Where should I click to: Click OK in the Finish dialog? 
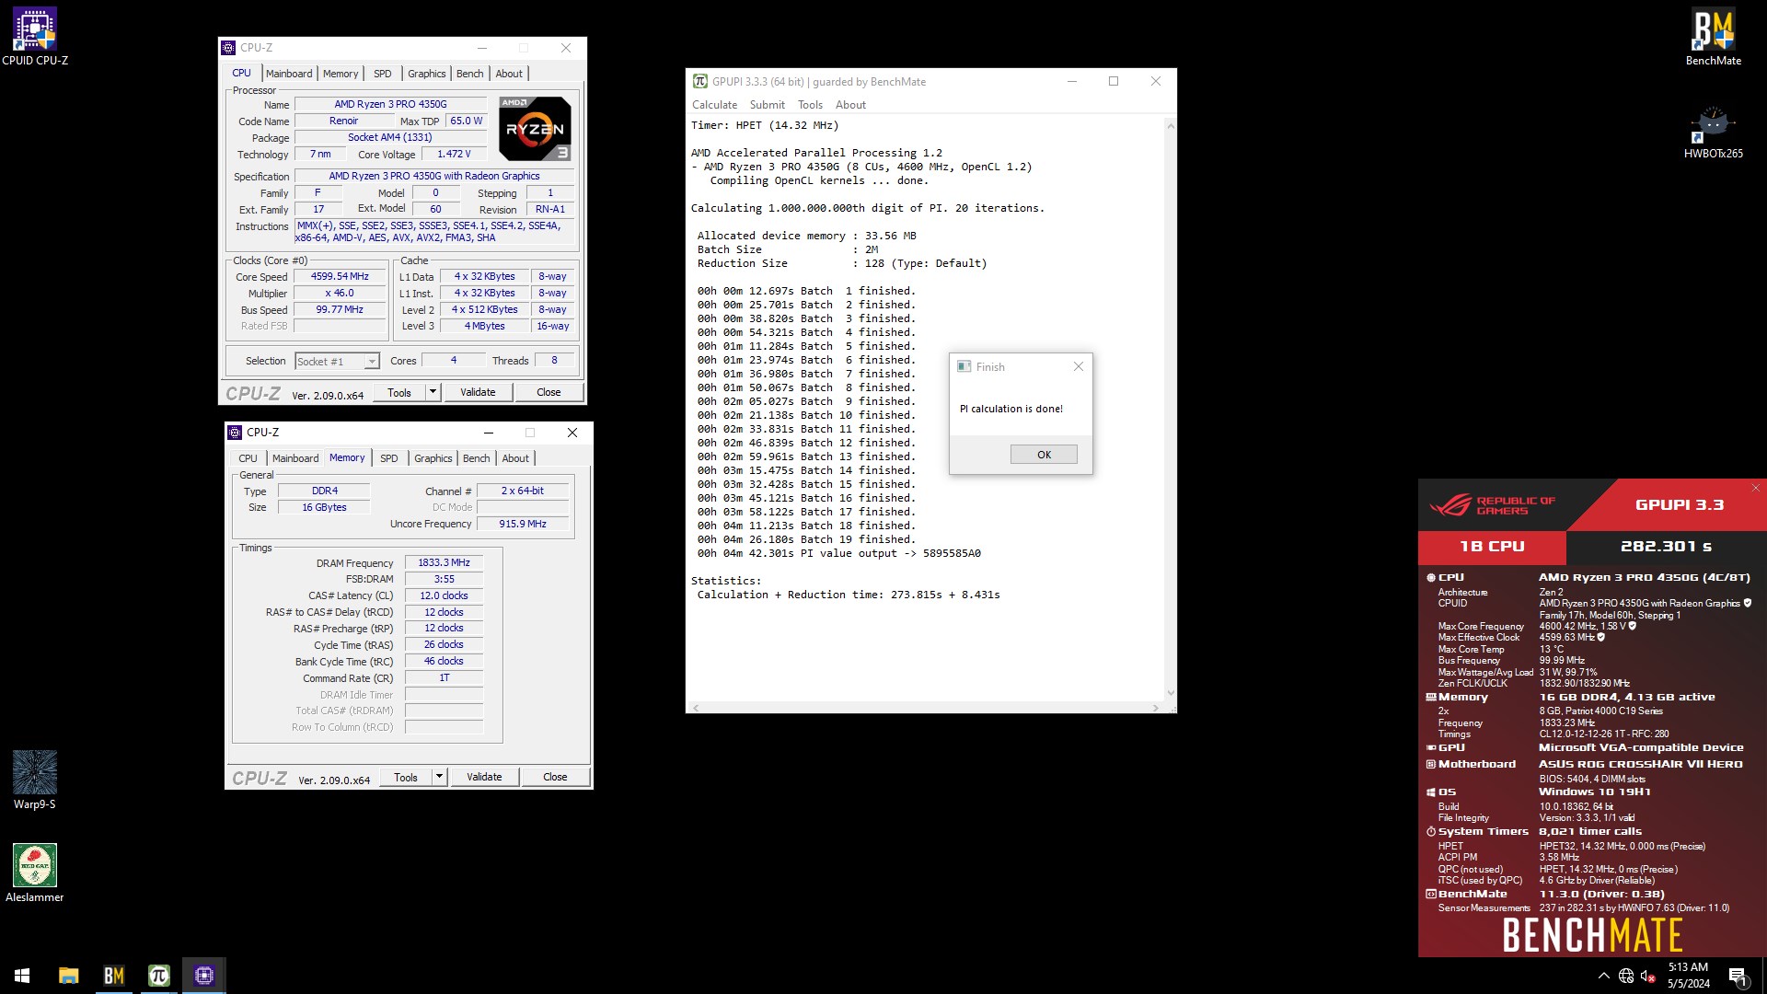click(1044, 455)
